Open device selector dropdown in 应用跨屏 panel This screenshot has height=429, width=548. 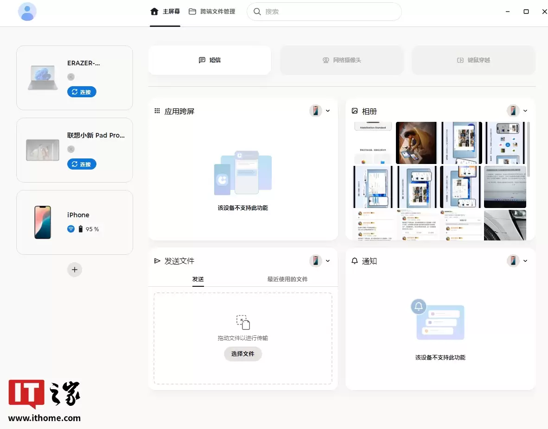(327, 111)
